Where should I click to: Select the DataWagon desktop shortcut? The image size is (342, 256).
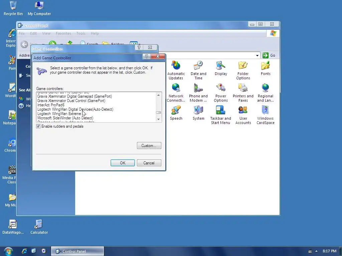(13, 227)
